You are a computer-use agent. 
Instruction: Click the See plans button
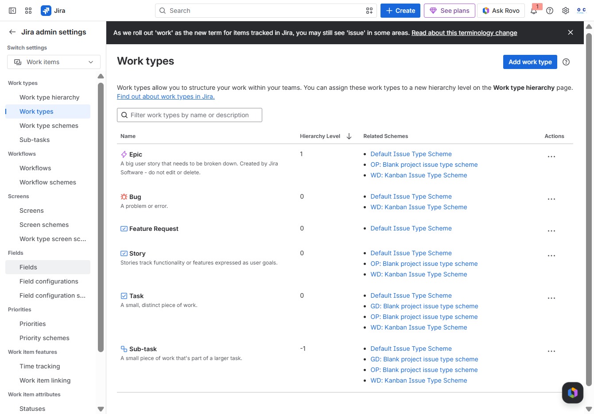coord(450,11)
